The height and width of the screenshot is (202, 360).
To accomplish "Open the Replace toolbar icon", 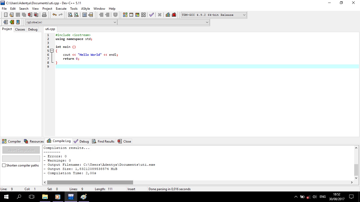I will click(x=76, y=15).
